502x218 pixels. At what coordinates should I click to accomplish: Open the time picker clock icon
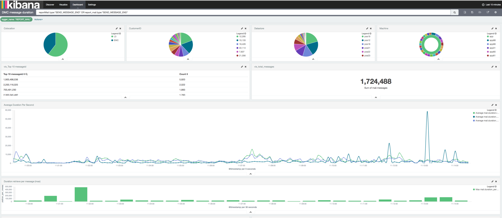(483, 5)
